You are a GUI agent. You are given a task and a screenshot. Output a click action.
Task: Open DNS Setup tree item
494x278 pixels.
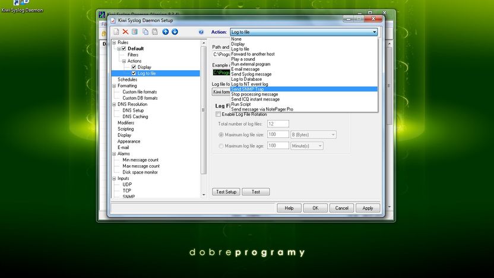133,110
